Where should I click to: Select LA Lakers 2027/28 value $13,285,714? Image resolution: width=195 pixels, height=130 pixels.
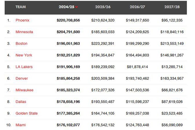pyautogui.click(x=172, y=67)
